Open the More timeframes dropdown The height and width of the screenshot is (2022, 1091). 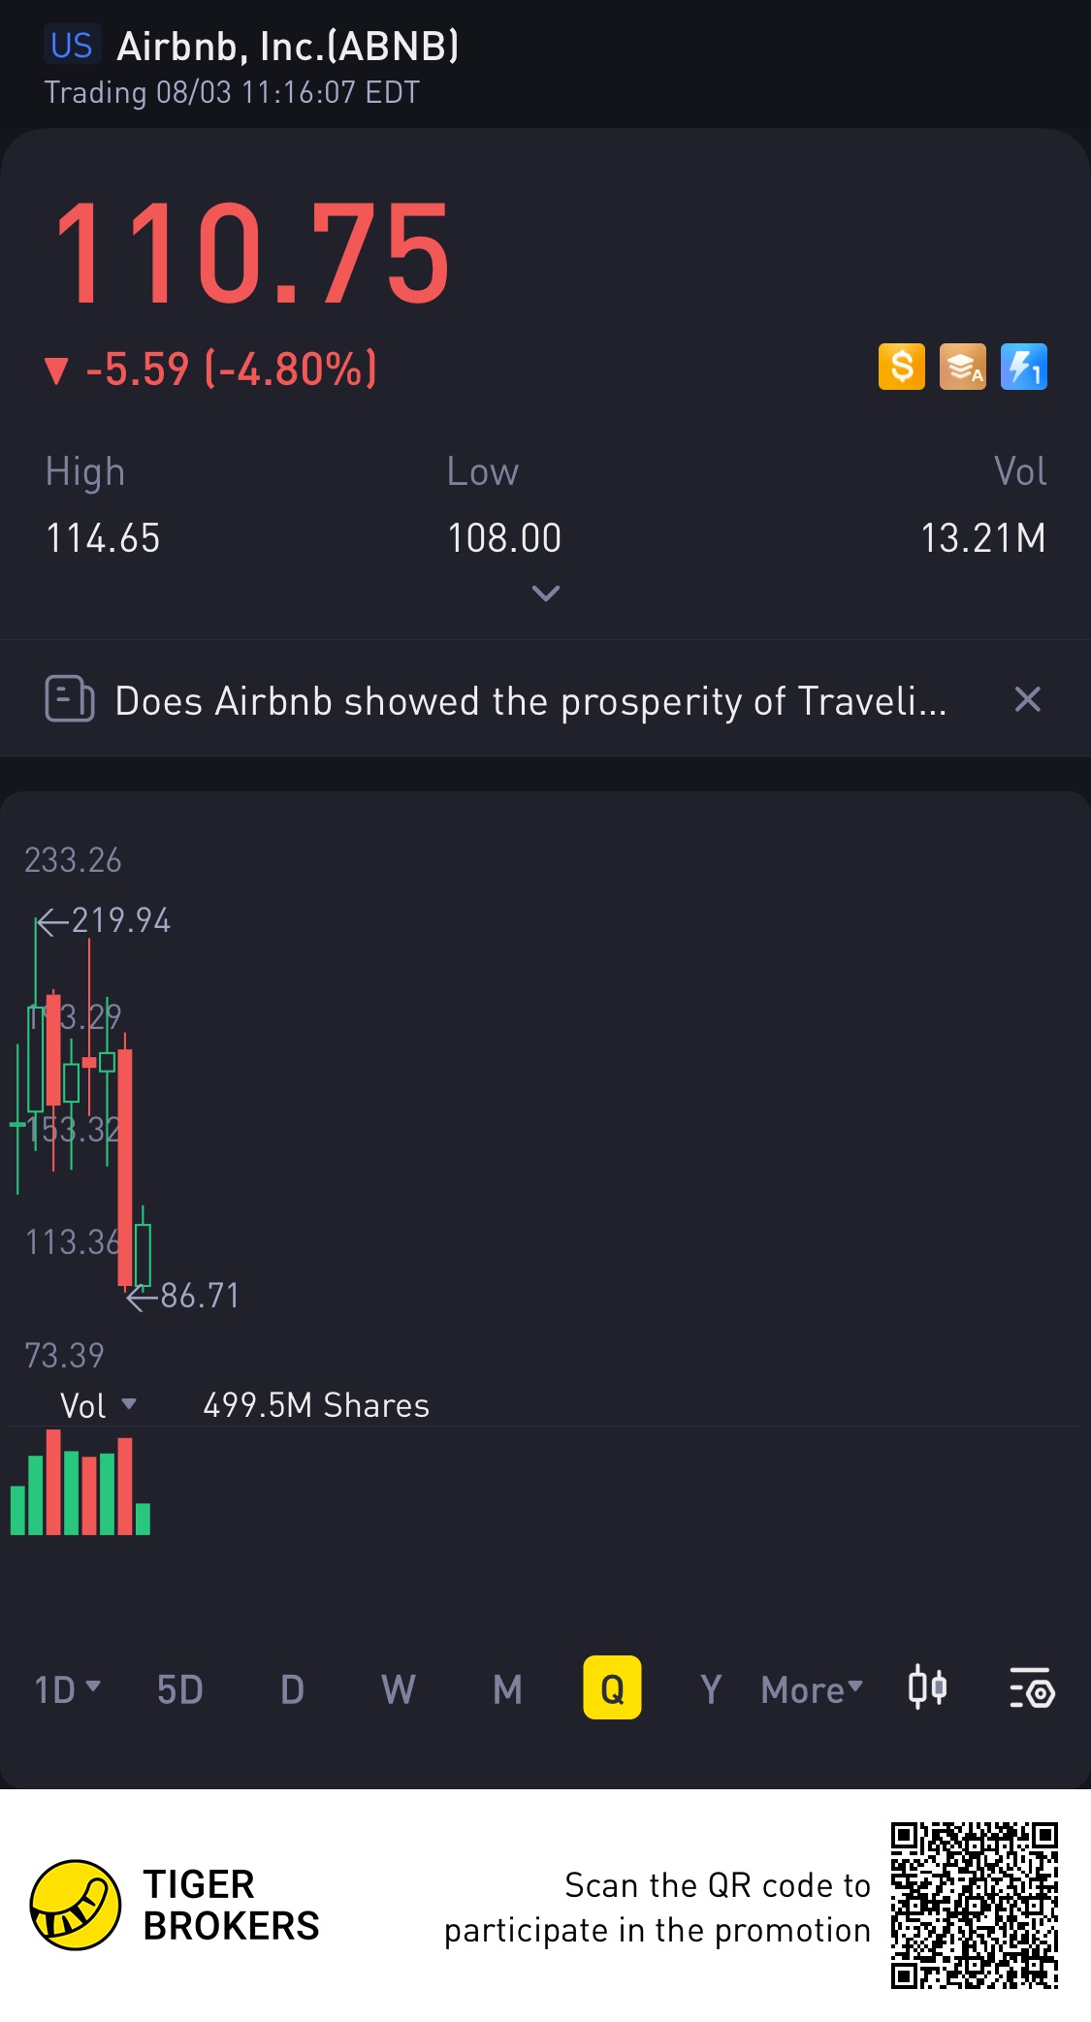[812, 1689]
